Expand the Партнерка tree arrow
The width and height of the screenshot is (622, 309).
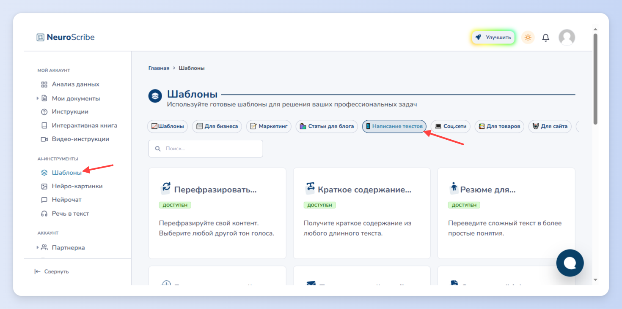click(x=38, y=247)
